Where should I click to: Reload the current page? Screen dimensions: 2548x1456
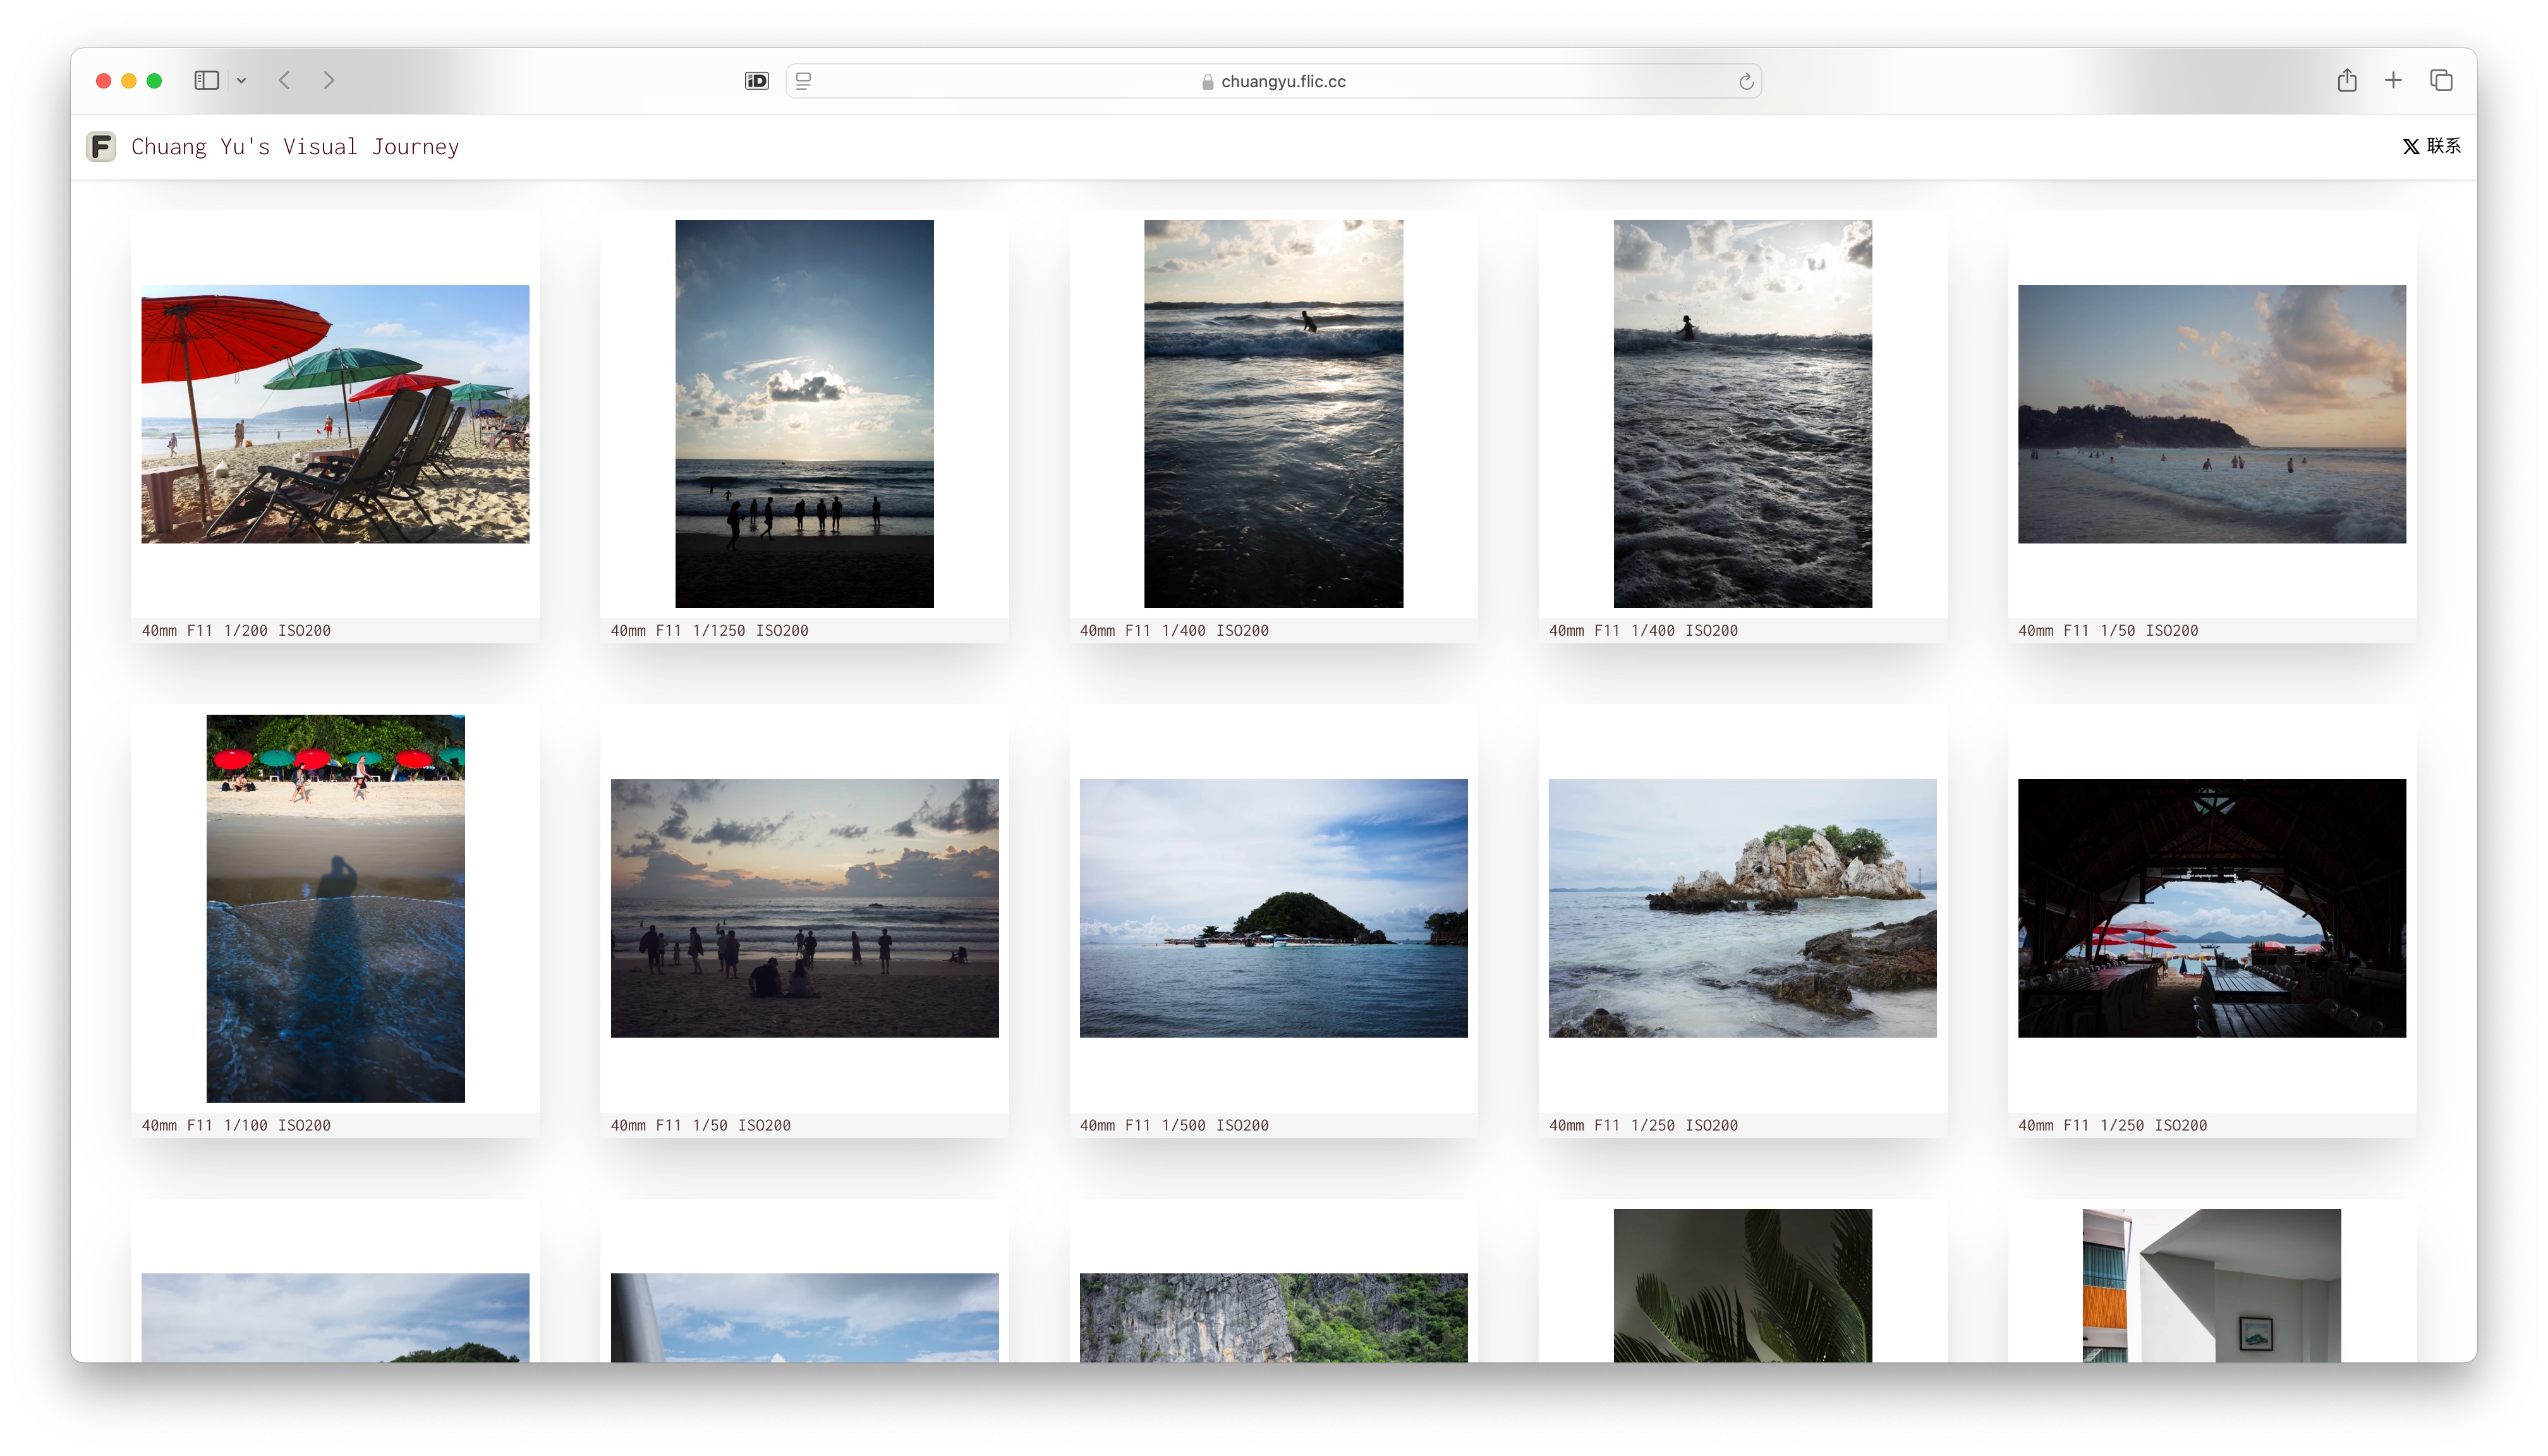tap(1745, 82)
